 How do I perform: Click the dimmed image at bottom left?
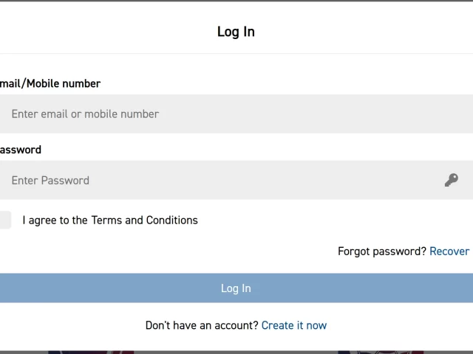89,352
